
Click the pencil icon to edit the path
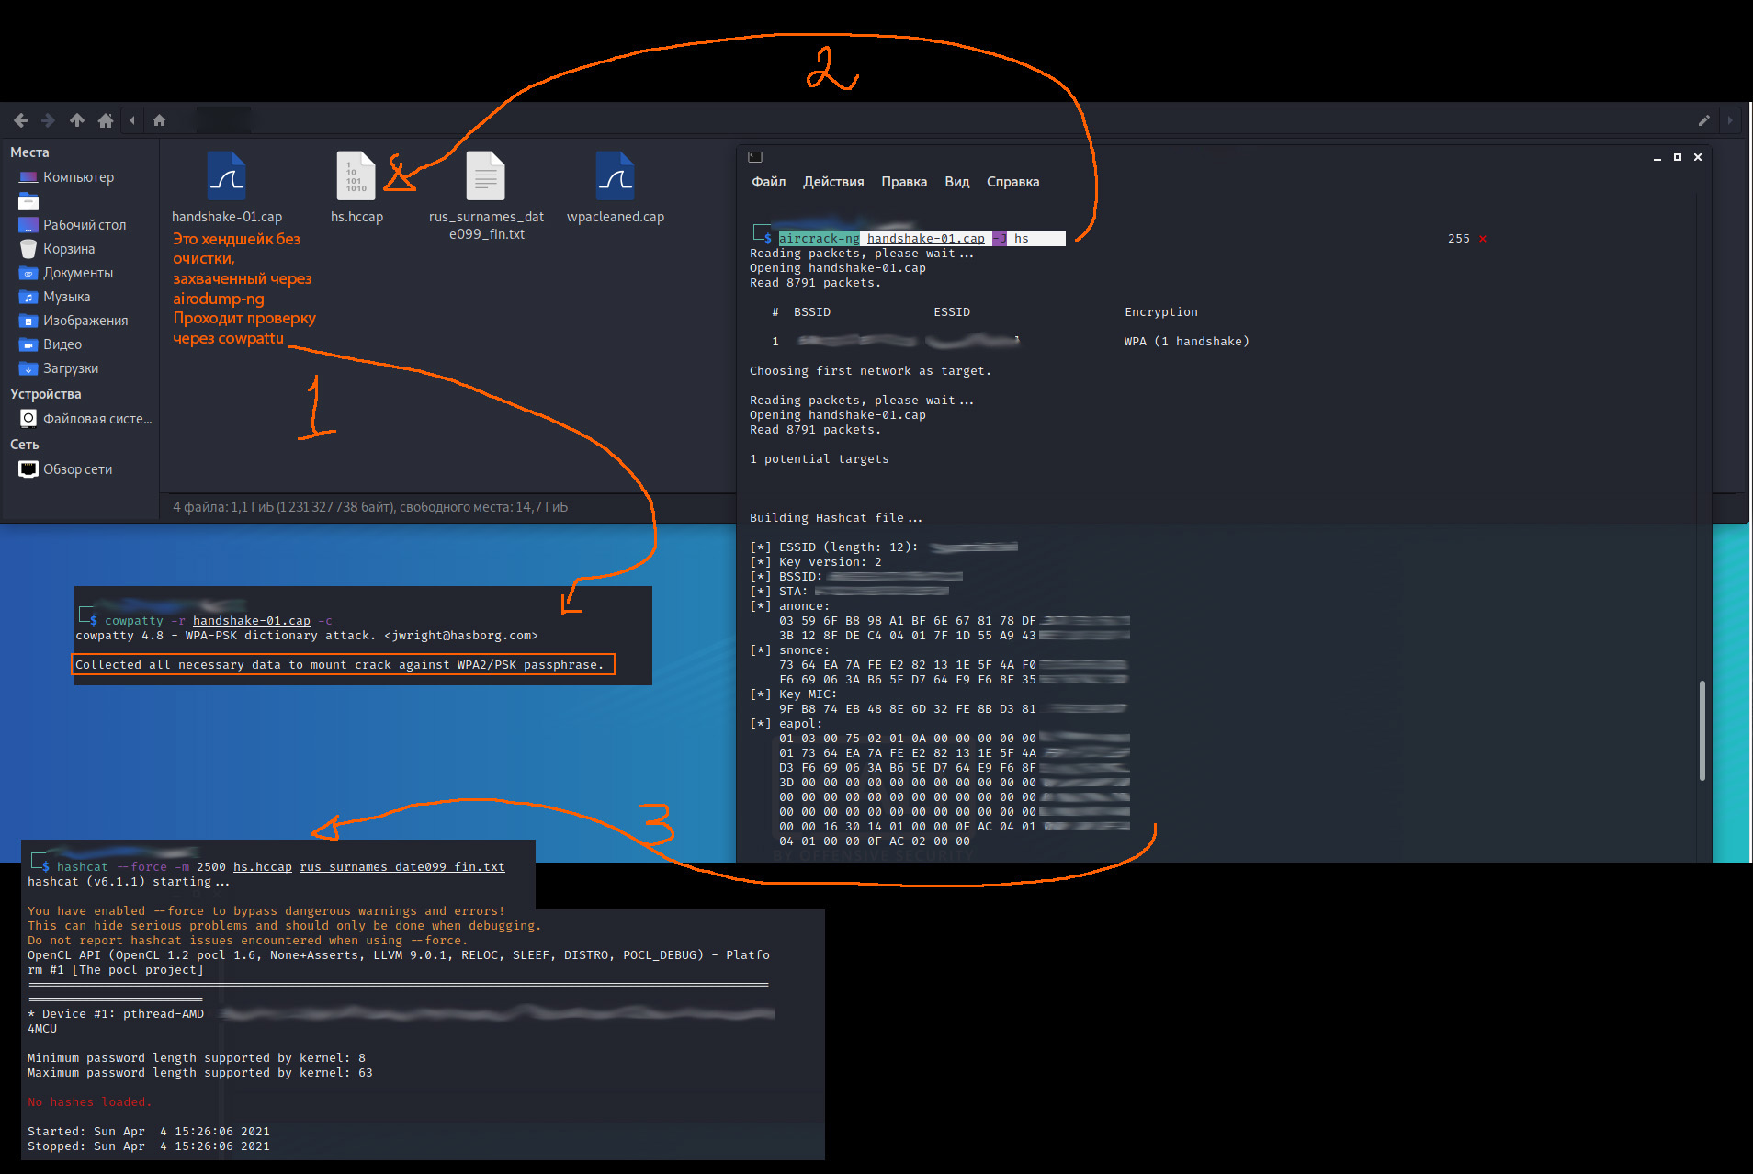point(1703,120)
